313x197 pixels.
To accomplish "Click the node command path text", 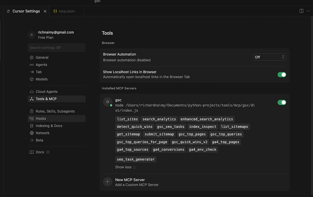I will click(185, 108).
